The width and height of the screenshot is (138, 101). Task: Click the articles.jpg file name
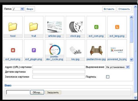pyautogui.click(x=54, y=36)
